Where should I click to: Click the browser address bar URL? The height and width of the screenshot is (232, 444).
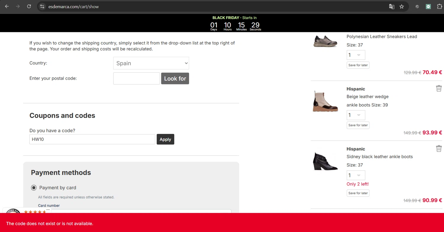tap(74, 7)
